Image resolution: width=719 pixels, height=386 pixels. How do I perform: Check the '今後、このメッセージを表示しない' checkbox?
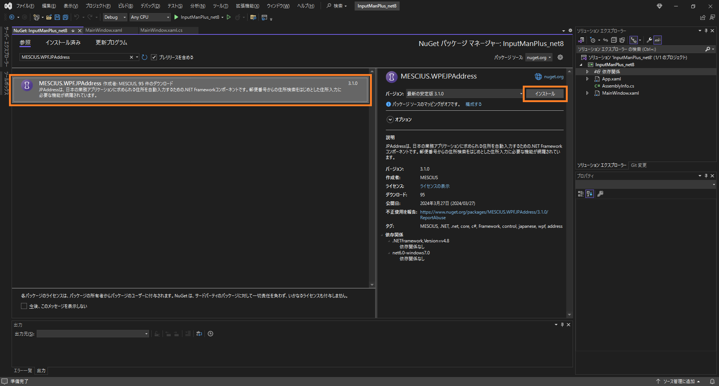[x=24, y=306]
